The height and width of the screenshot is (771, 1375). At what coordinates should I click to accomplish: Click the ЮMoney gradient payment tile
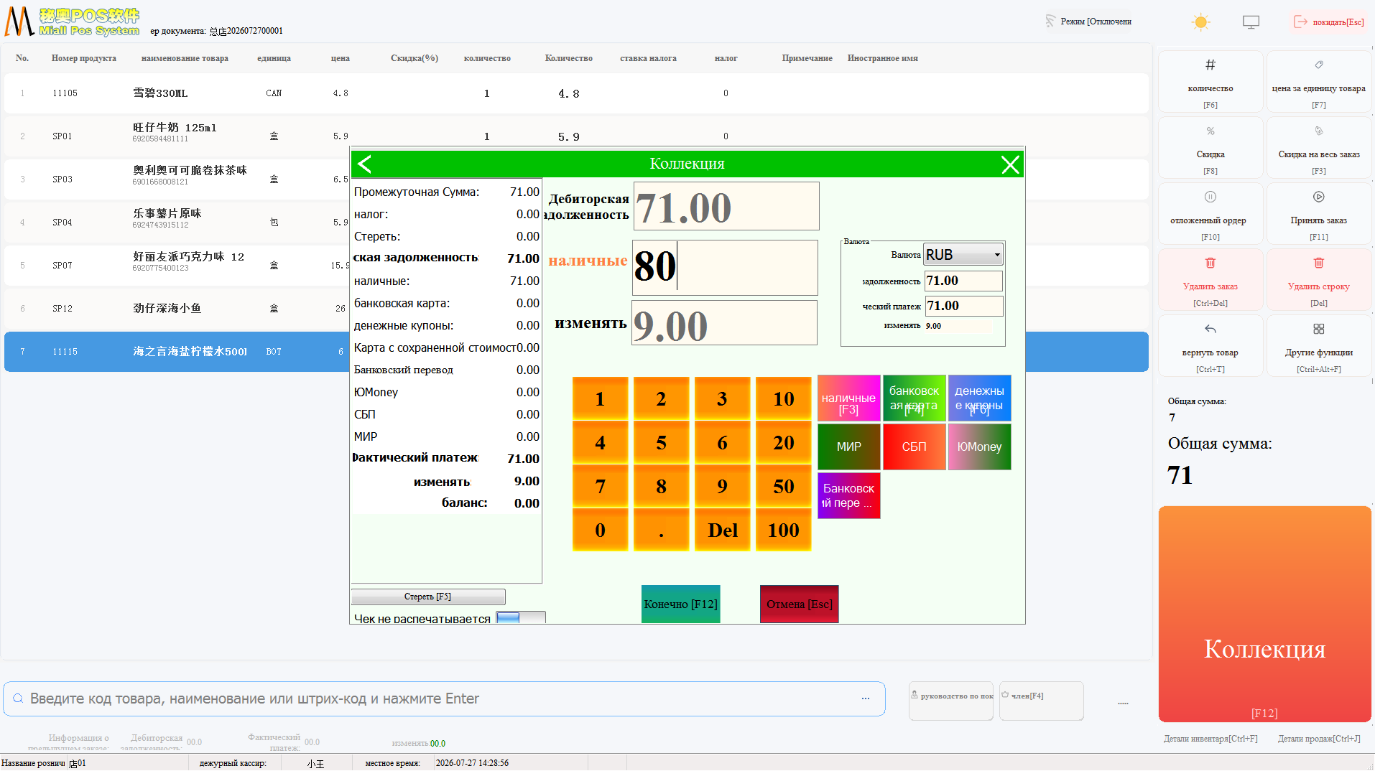(979, 447)
